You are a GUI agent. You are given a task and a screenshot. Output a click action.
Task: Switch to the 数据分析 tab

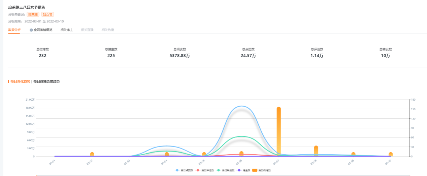14,30
